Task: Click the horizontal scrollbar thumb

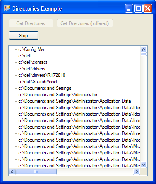Action: click(36, 172)
